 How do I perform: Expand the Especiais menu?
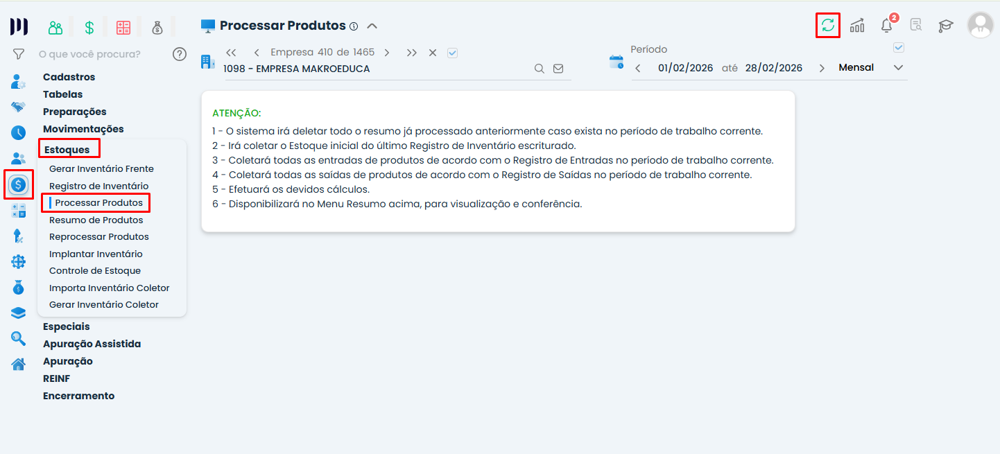point(67,326)
